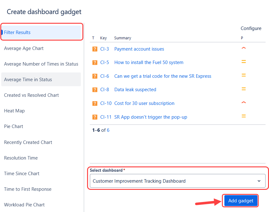Click the total results count 6 link
The image size is (269, 212).
(108, 130)
